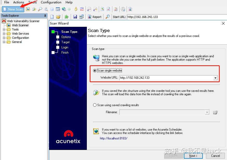Click the green puzzle piece icon
Screen dimensions: 227x160
(x=67, y=17)
